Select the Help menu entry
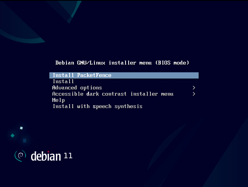Image resolution: width=248 pixels, height=187 pixels. click(58, 100)
